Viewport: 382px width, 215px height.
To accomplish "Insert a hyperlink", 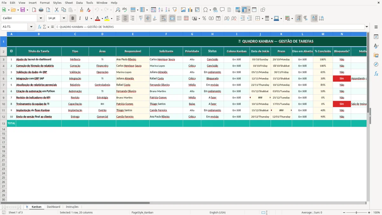I will [215, 10].
